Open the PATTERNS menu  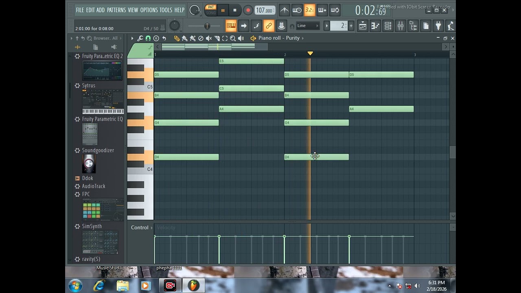[116, 10]
